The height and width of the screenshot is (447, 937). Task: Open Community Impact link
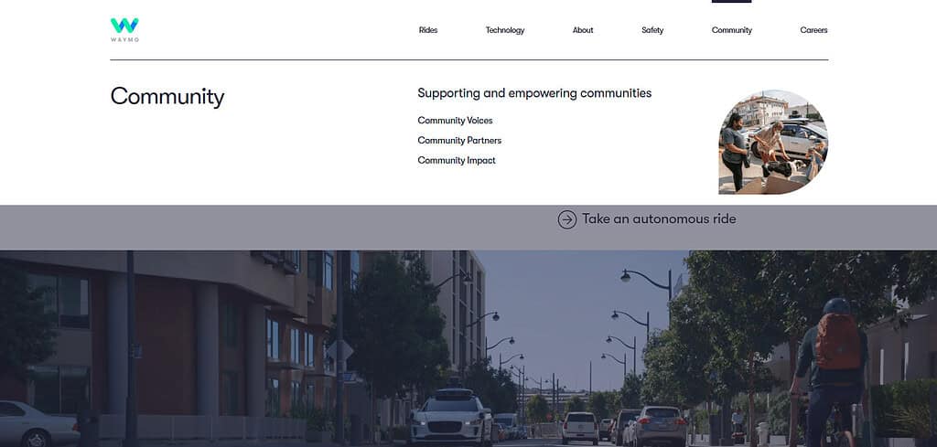pos(457,161)
